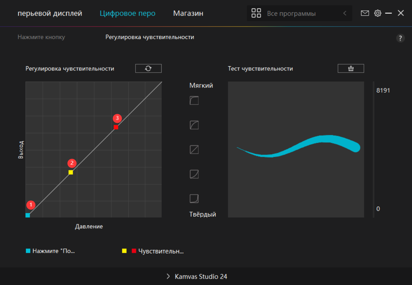Click the yellow control point on curve
The height and width of the screenshot is (285, 412).
coord(71,172)
